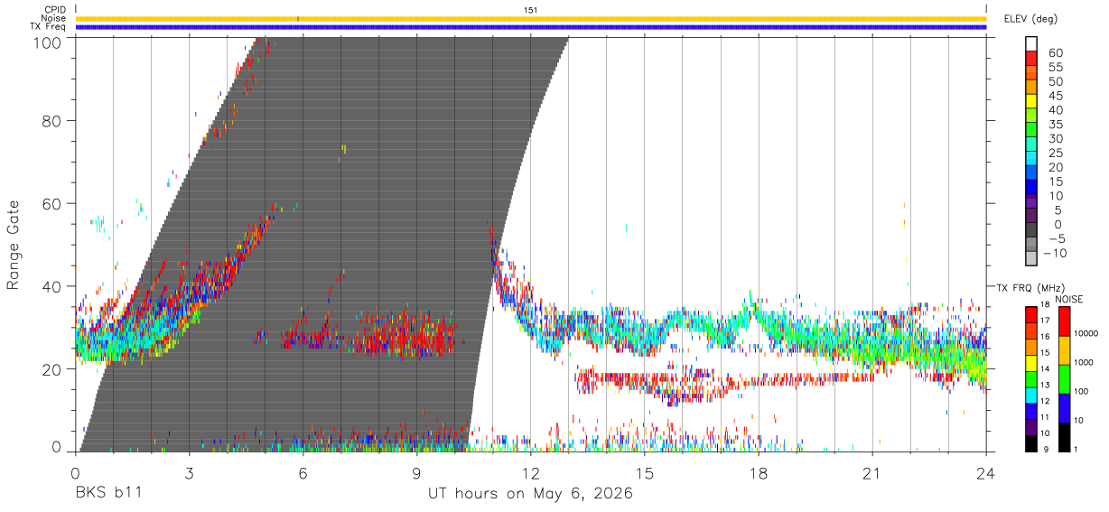The image size is (1109, 512).
Task: Click the blue TX Freq status bar above the plot
Action: [x=531, y=27]
